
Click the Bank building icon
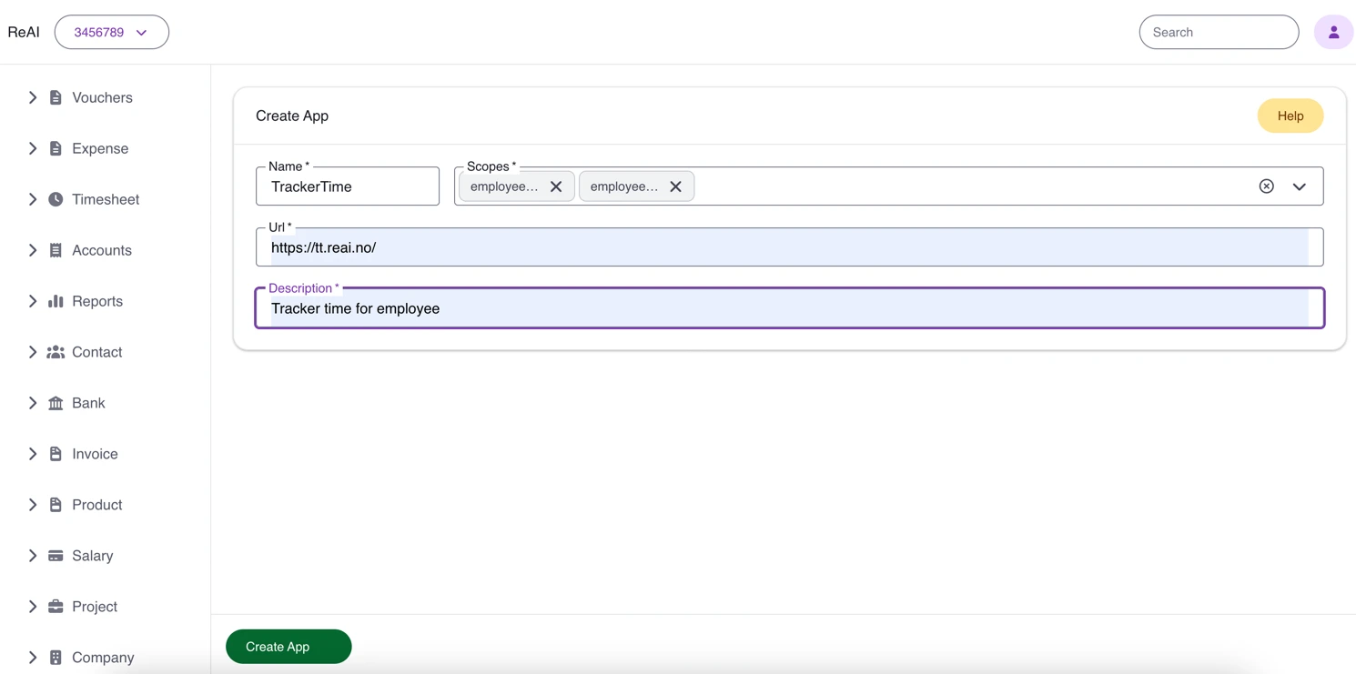pyautogui.click(x=56, y=403)
